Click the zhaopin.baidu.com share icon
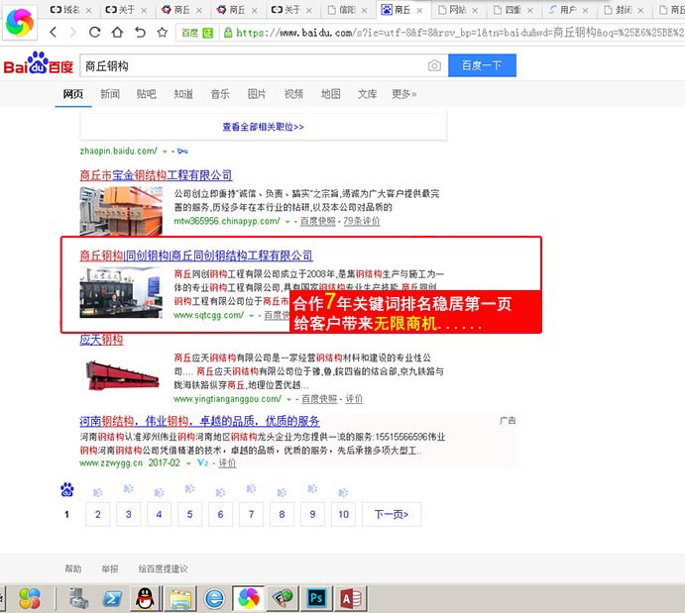The width and height of the screenshot is (685, 613). tap(182, 152)
